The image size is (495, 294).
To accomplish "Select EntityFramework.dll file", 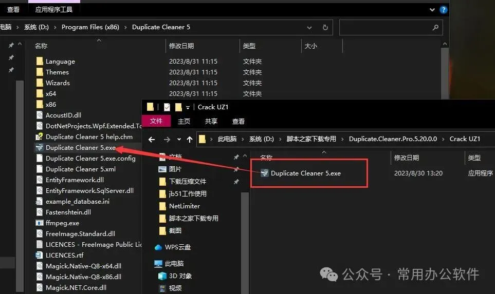I will pos(75,180).
